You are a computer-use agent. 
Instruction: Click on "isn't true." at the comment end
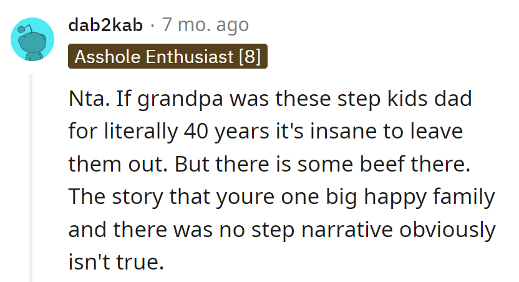click(x=115, y=262)
